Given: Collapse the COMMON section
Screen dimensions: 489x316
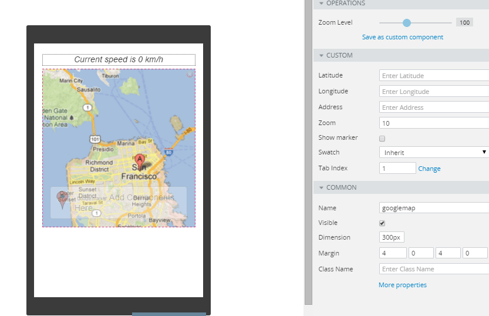Looking at the screenshot, I should [x=321, y=188].
